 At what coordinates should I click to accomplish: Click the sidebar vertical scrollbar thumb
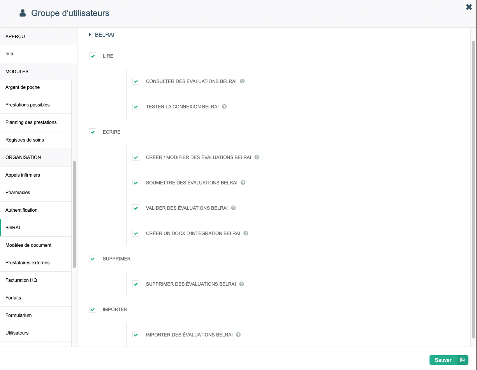(74, 214)
